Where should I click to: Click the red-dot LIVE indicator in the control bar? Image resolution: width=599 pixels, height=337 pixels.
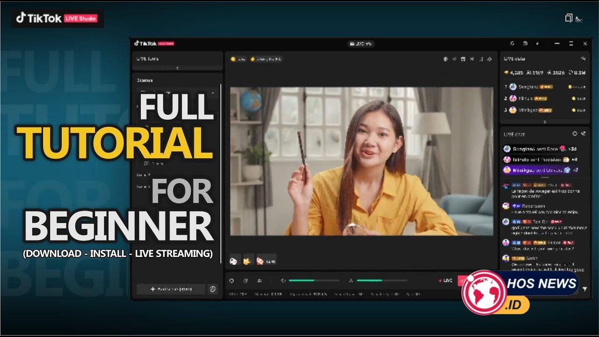[x=446, y=281]
